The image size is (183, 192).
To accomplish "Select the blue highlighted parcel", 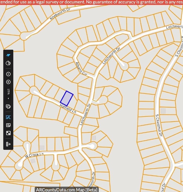I will coord(67,99).
